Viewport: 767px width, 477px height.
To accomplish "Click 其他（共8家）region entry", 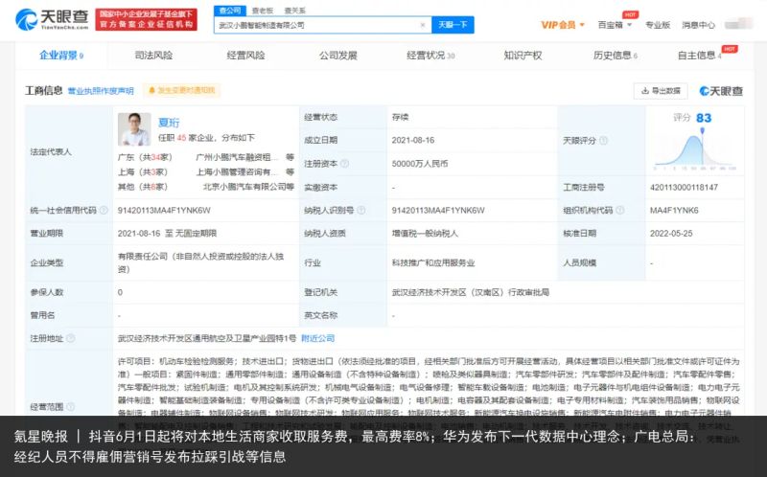I will tap(142, 187).
